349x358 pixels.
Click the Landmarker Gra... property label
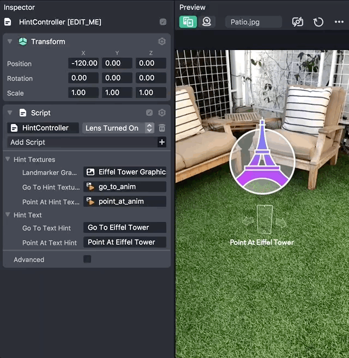50,172
